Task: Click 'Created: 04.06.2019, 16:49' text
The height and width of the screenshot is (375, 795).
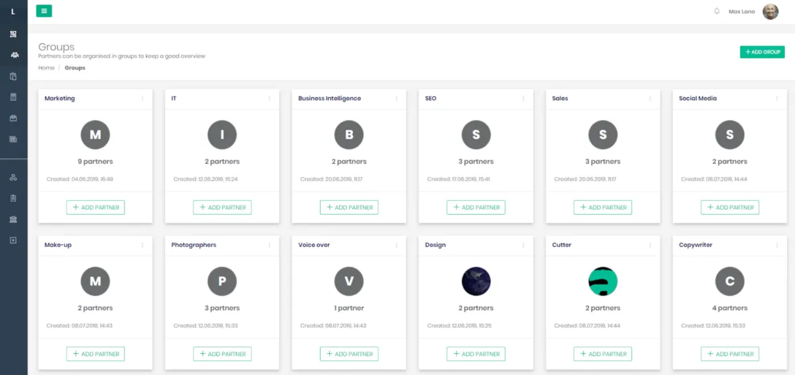Action: click(x=80, y=179)
